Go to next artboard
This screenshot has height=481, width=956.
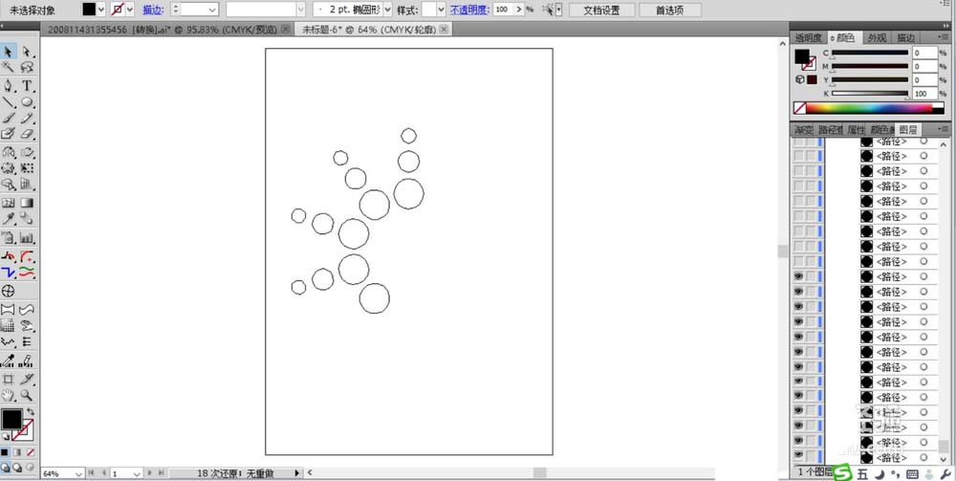(151, 473)
